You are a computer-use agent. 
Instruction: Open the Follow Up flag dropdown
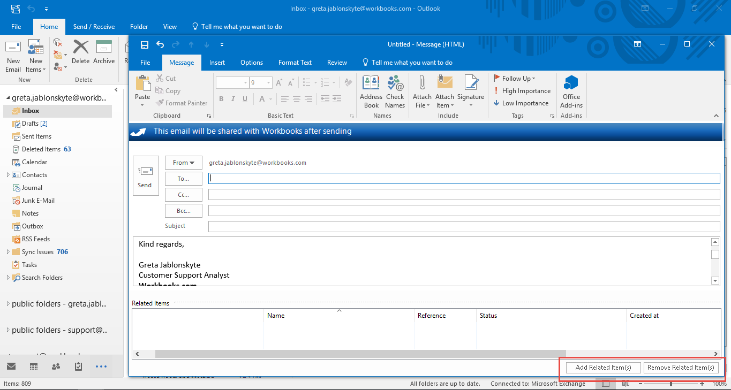515,79
